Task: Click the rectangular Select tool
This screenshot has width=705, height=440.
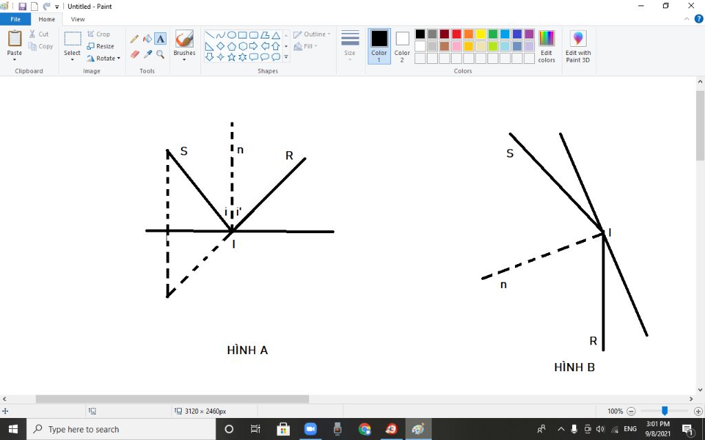Action: [x=72, y=39]
